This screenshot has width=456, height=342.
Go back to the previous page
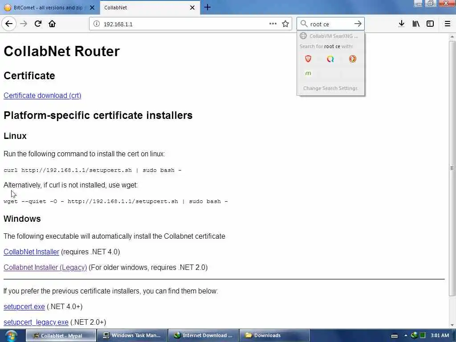[9, 24]
